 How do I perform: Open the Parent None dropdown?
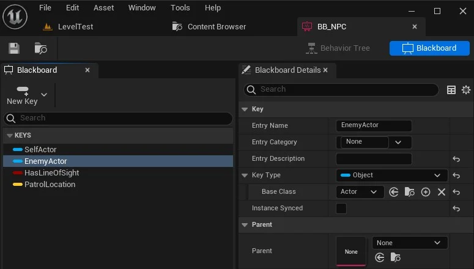point(410,243)
